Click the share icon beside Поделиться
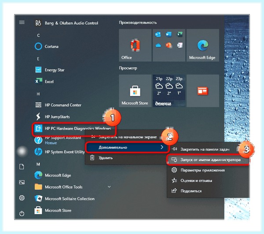The width and height of the screenshot is (264, 234). tap(174, 191)
